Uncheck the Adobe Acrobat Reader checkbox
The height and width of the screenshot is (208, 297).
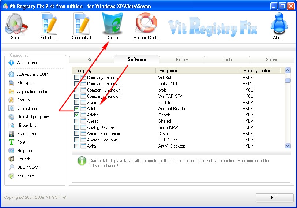click(x=76, y=109)
